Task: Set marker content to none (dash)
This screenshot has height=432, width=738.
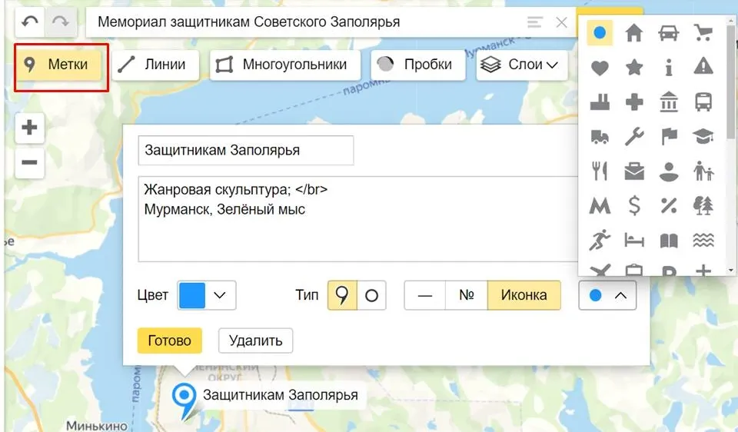Action: (x=424, y=295)
